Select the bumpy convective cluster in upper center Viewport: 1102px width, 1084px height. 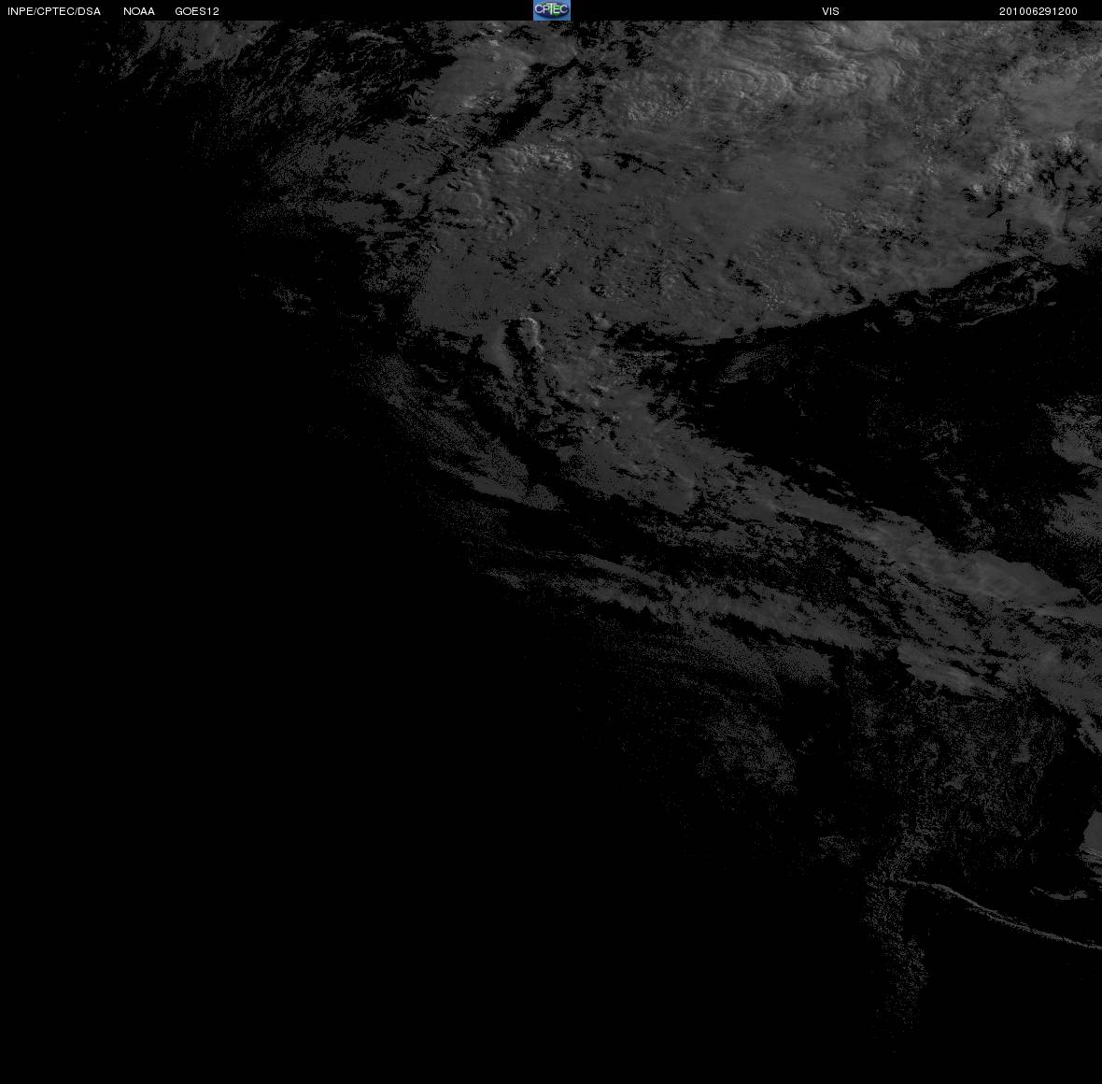point(538,158)
